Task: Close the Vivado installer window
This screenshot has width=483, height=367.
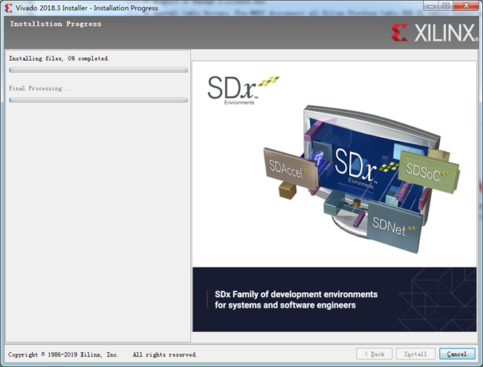Action: (x=466, y=6)
